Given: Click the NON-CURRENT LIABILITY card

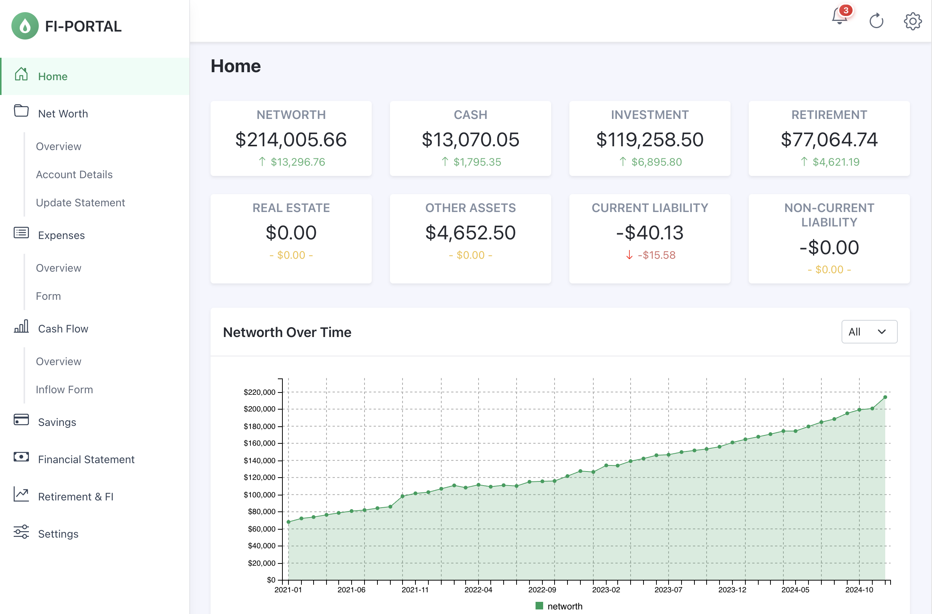Looking at the screenshot, I should 829,239.
